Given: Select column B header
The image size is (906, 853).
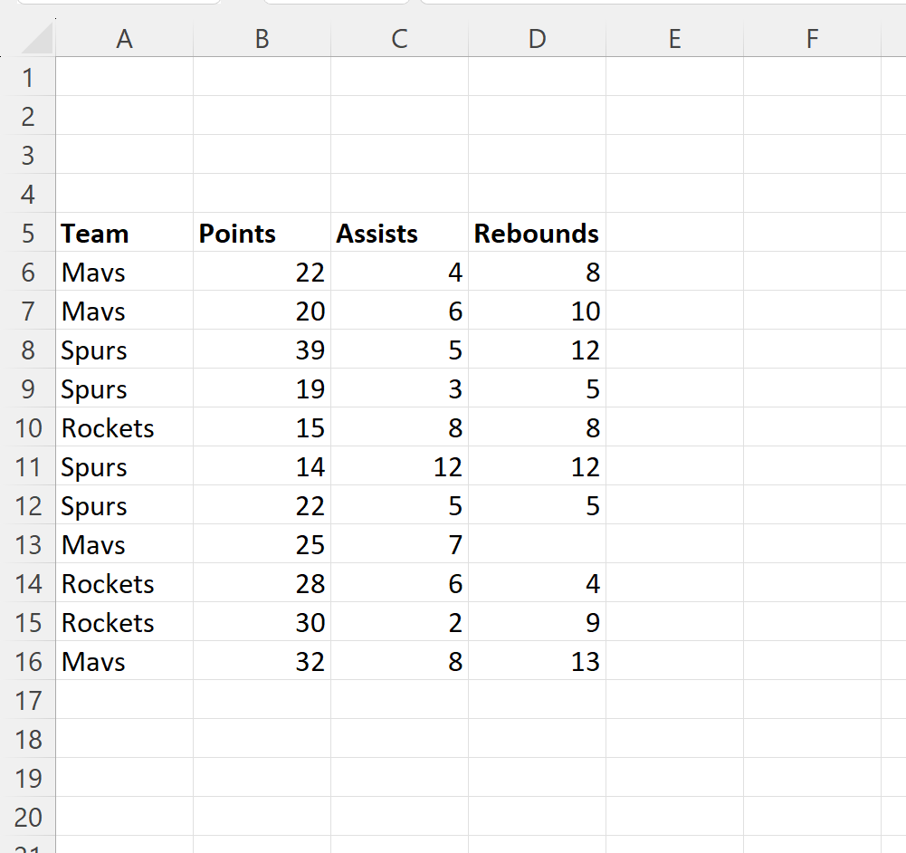Looking at the screenshot, I should click(262, 38).
